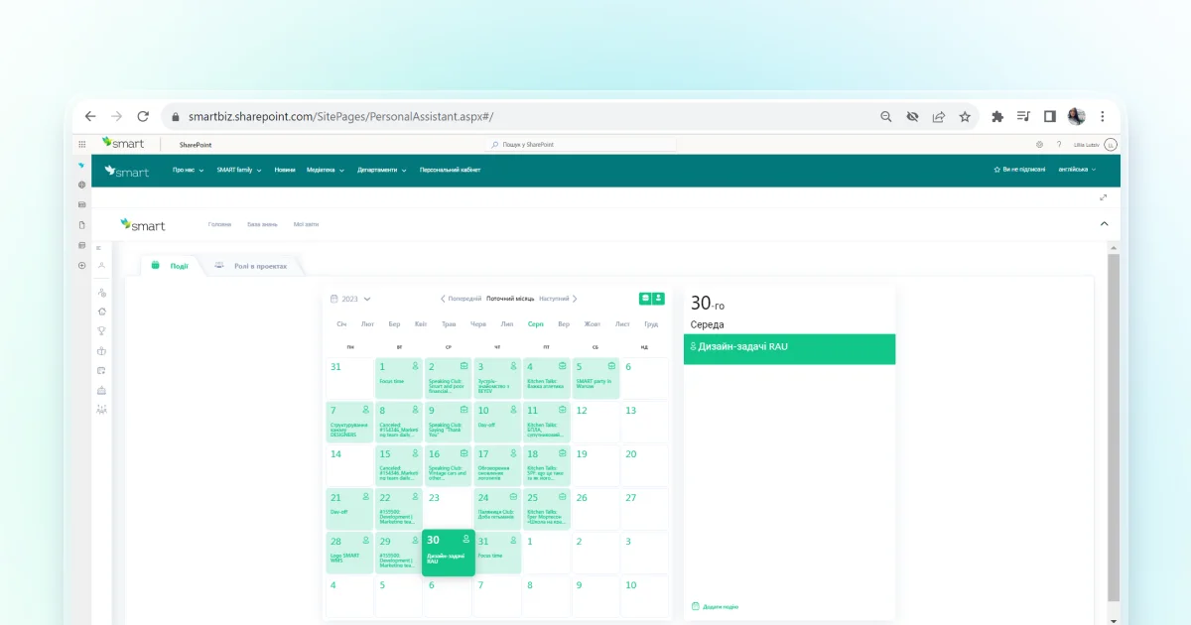This screenshot has height=625, width=1191.
Task: Reload the page in Chrome
Action: click(x=143, y=116)
